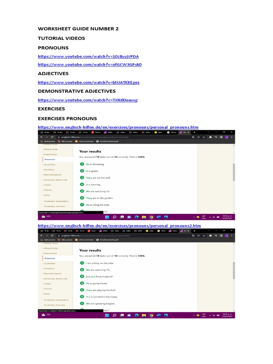Click the bookmark star in the personal_pronouns.htm browser
Screen dimensions: 273x364
[204, 137]
